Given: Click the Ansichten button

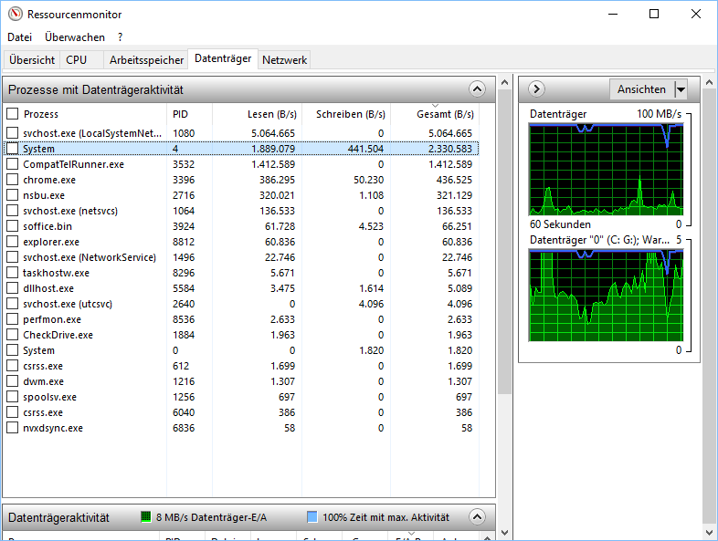Looking at the screenshot, I should coord(641,89).
